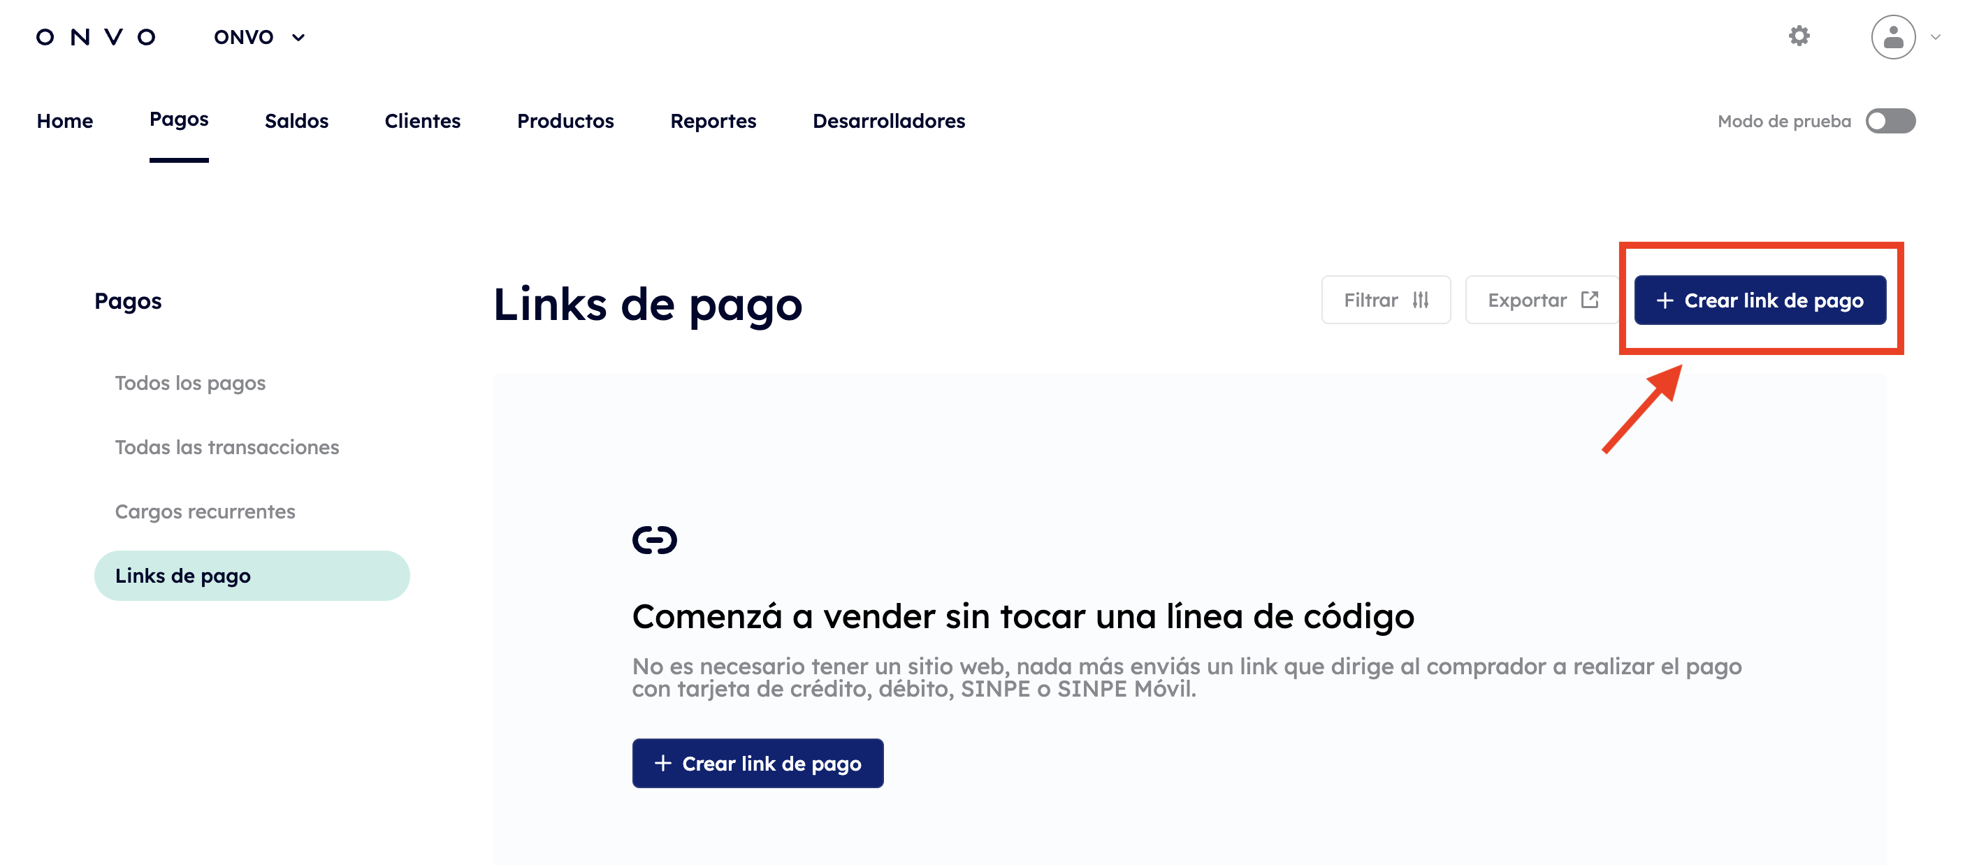Image resolution: width=1979 pixels, height=865 pixels.
Task: Open the ONVO account switcher dropdown
Action: (259, 37)
